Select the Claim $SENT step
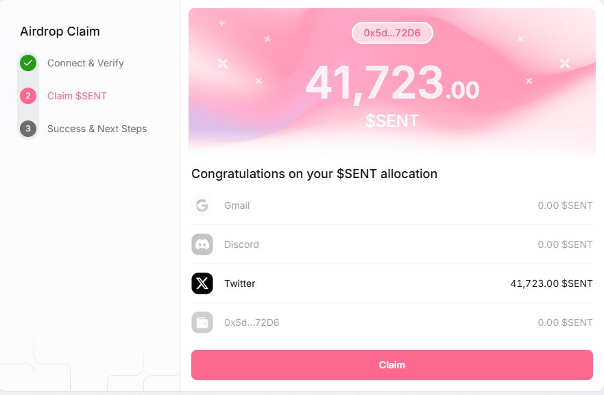The image size is (604, 395). [x=77, y=96]
